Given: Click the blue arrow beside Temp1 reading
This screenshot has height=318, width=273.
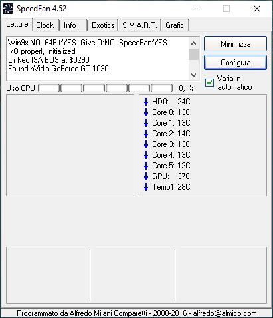Looking at the screenshot, I should pyautogui.click(x=146, y=187).
